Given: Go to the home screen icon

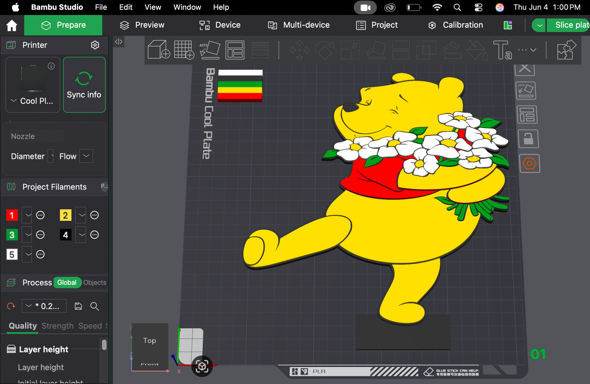Looking at the screenshot, I should pyautogui.click(x=12, y=25).
